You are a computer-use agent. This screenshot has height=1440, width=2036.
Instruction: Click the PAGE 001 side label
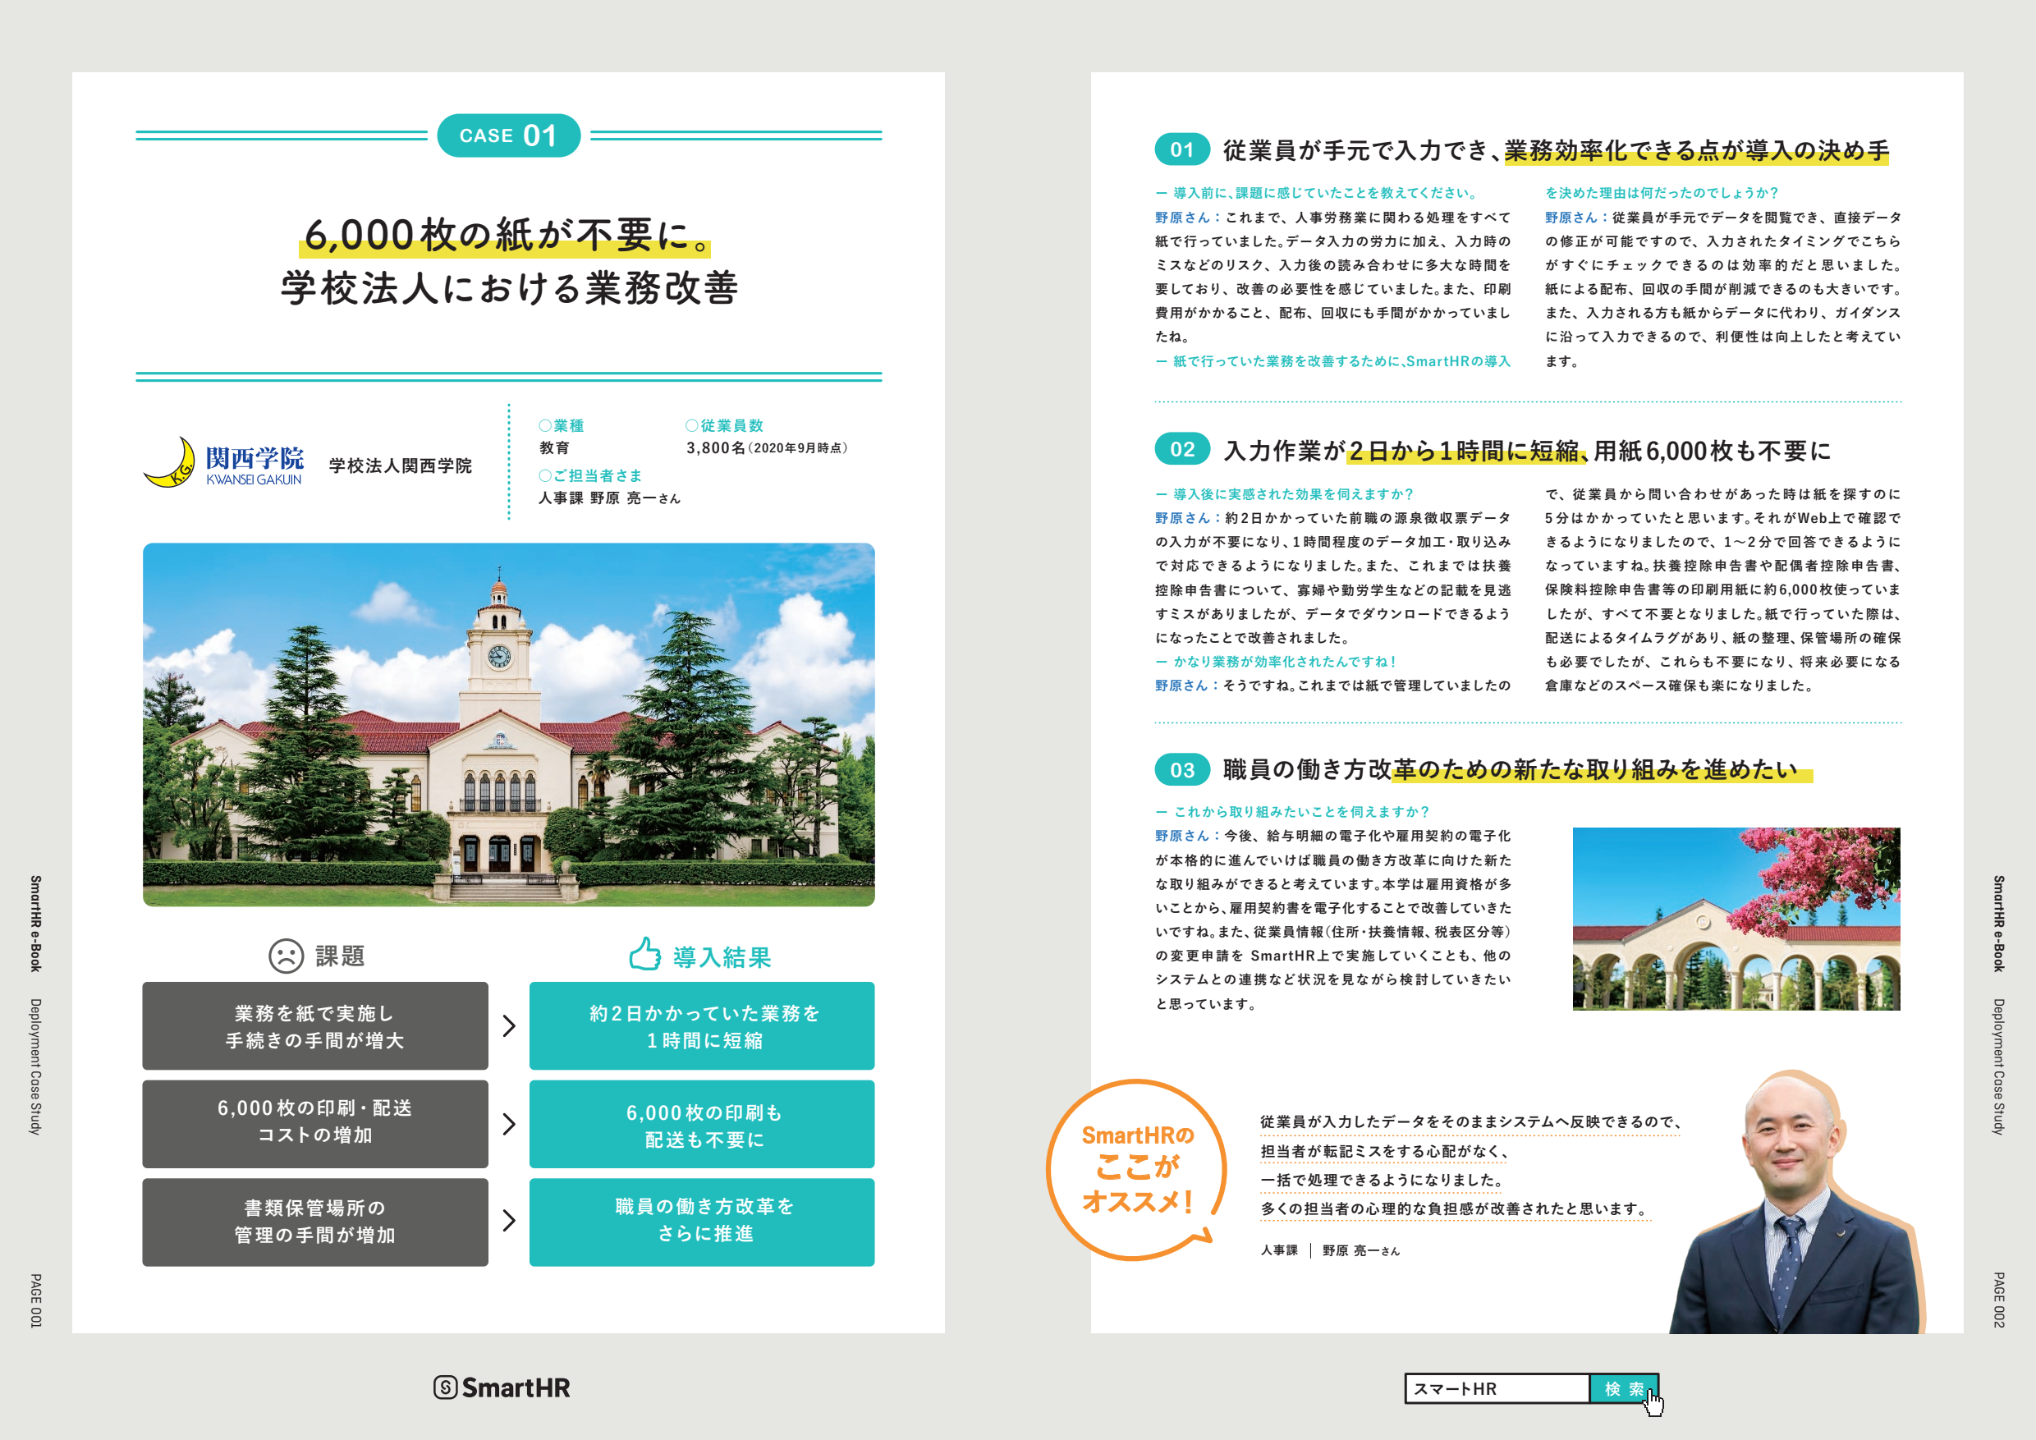[35, 1300]
